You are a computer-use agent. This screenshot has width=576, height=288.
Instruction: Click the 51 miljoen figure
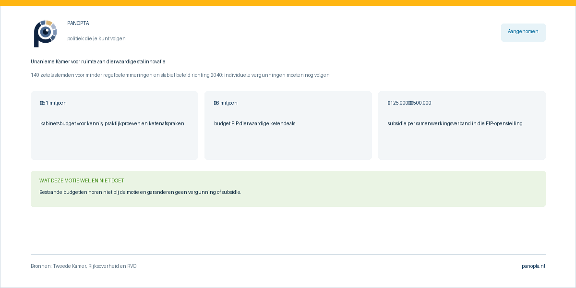click(x=53, y=103)
